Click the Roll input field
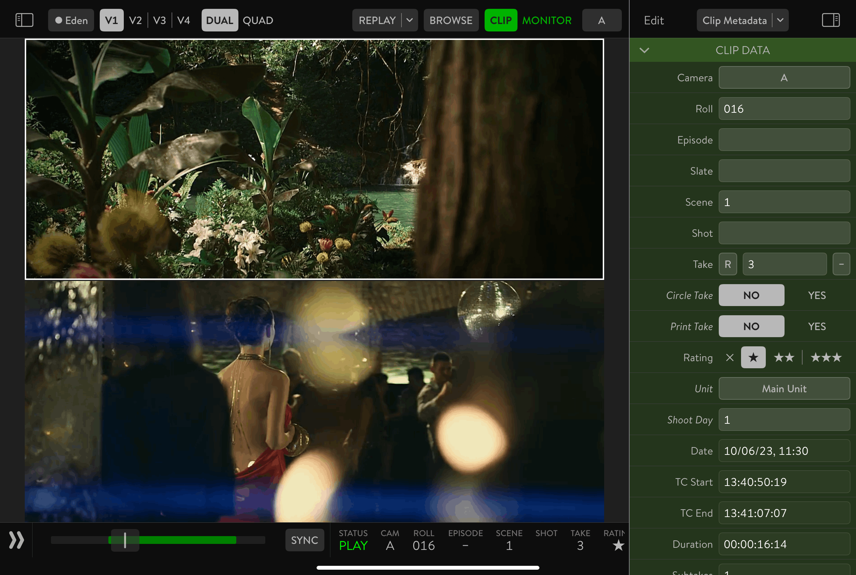 click(784, 109)
